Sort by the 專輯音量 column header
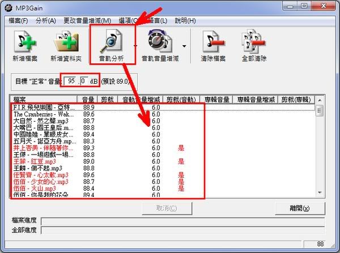The height and width of the screenshot is (253, 340). click(216, 100)
